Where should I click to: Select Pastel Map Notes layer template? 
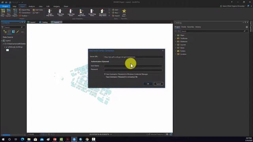[92, 13]
